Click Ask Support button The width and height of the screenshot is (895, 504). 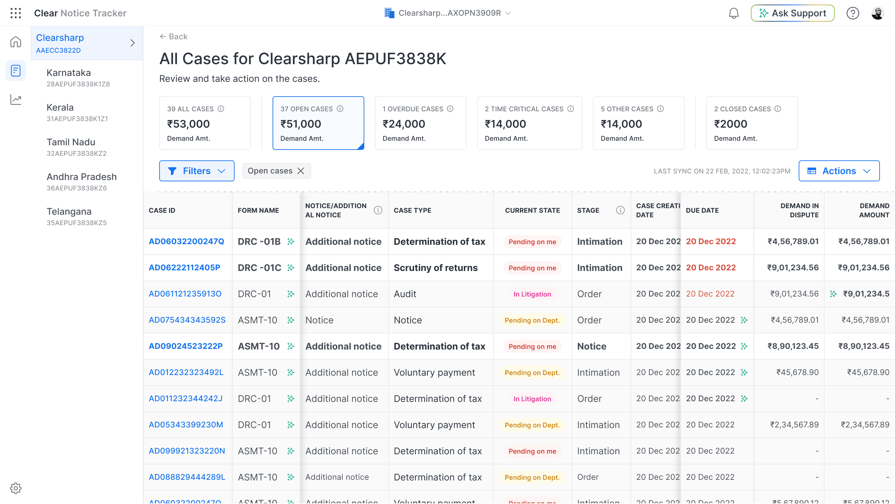pyautogui.click(x=792, y=13)
